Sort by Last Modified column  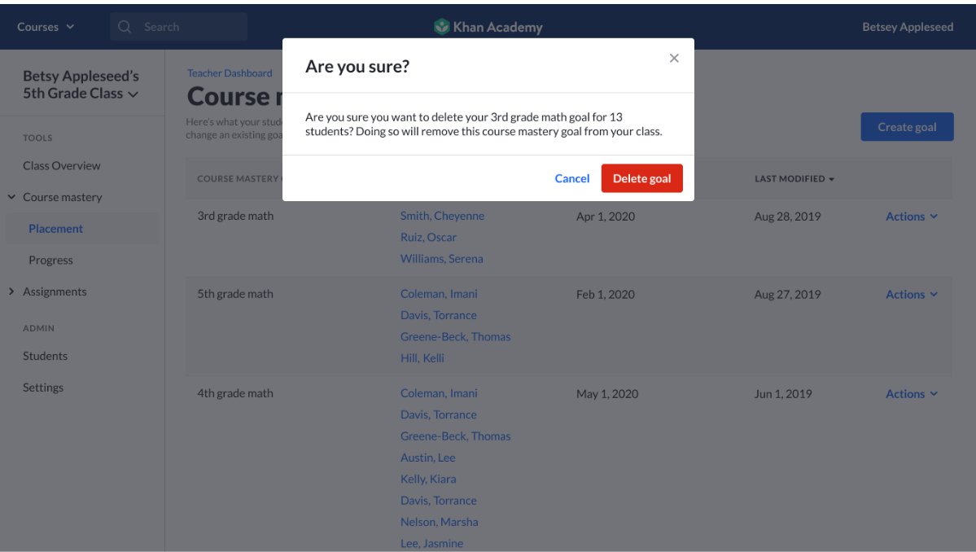coord(794,178)
